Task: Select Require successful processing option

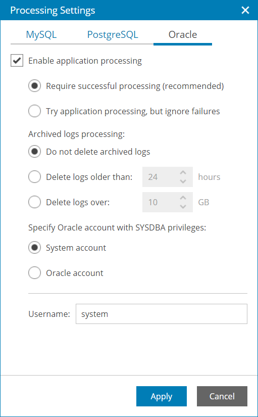Action: click(34, 86)
